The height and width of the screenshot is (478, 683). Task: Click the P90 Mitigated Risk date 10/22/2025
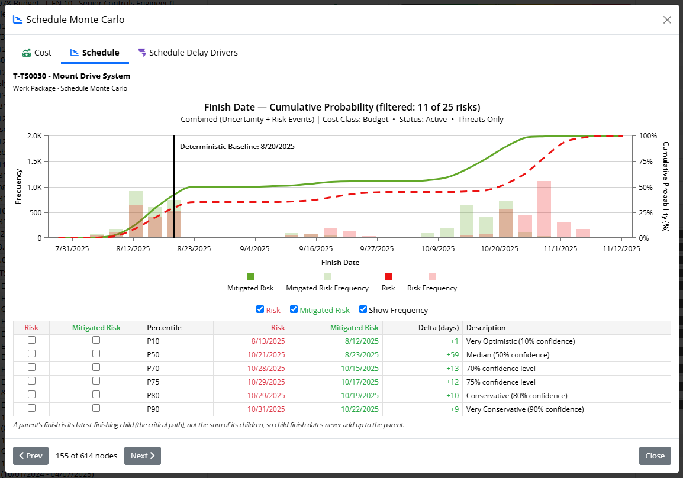click(x=360, y=409)
